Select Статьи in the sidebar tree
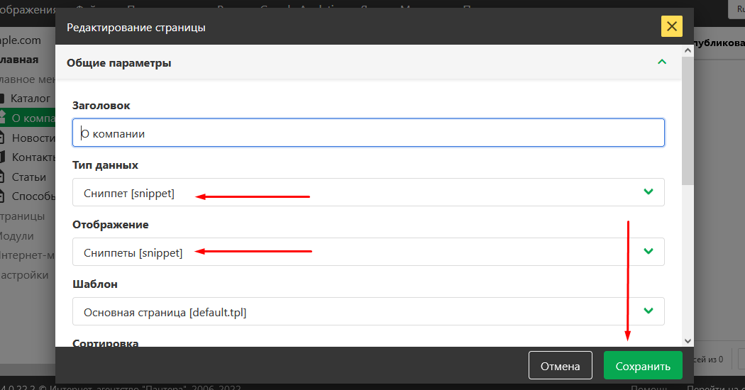Image resolution: width=745 pixels, height=390 pixels. pos(28,177)
